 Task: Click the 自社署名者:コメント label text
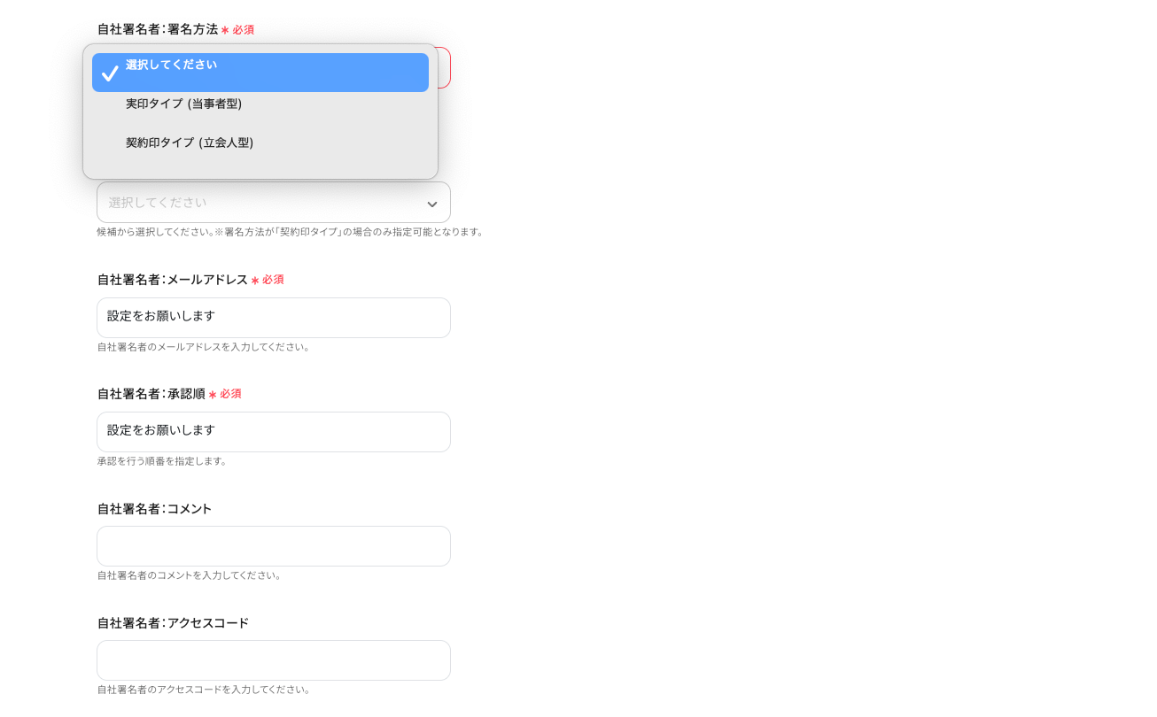(155, 509)
